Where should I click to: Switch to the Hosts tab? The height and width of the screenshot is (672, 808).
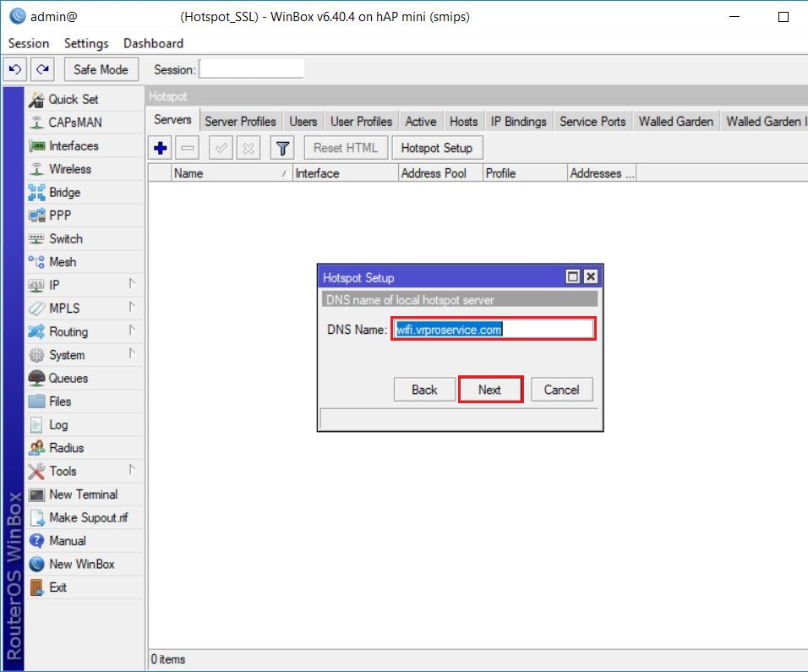(x=464, y=122)
